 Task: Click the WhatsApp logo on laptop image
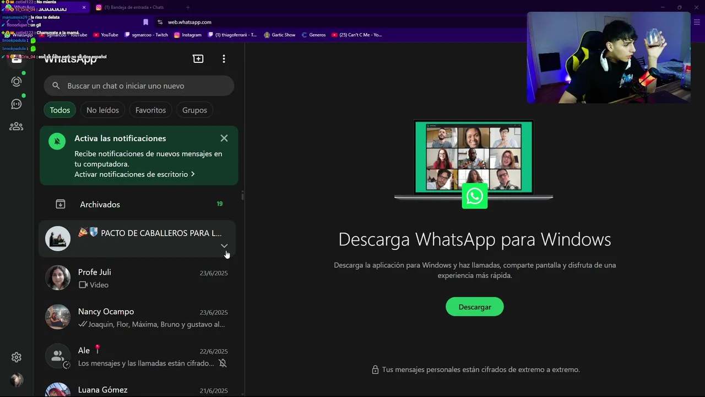tap(475, 196)
